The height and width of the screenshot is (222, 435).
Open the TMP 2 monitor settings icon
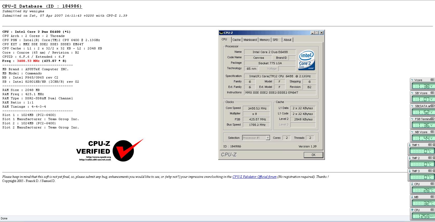pyautogui.click(x=430, y=158)
